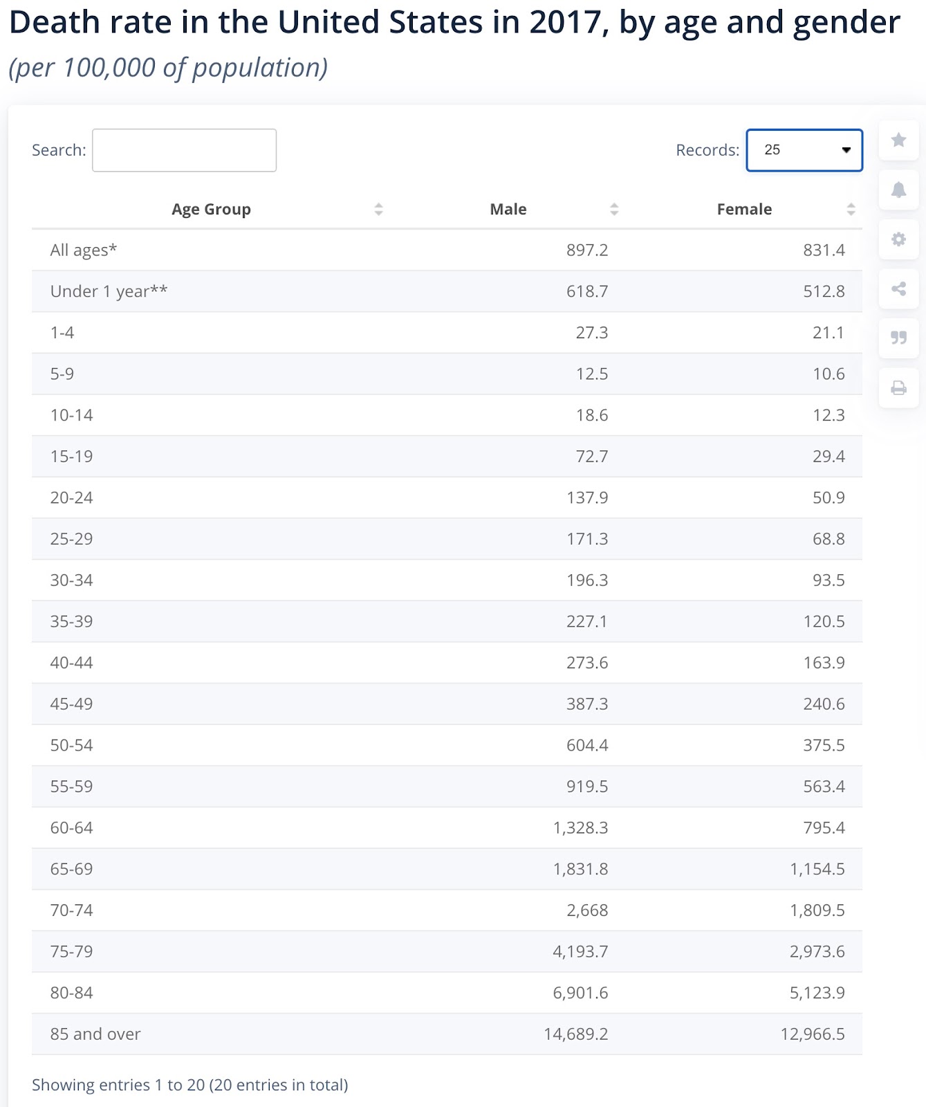The width and height of the screenshot is (926, 1107).
Task: Click male value 14,689.2
Action: (576, 1034)
